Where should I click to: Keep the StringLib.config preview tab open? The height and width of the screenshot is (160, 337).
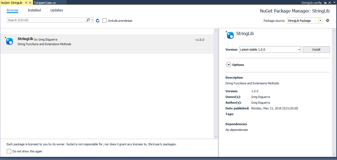click(325, 2)
